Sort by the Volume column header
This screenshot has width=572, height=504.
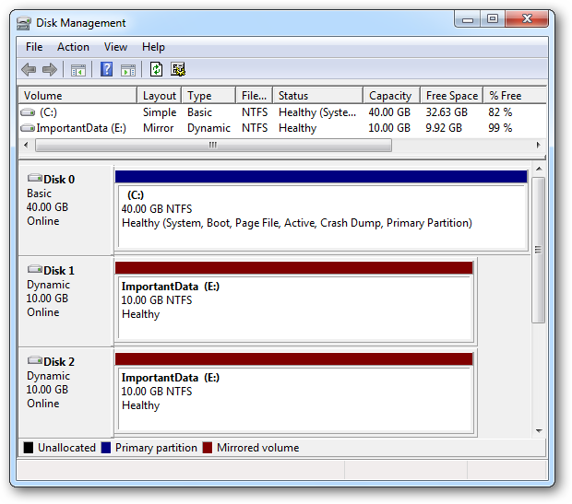[x=77, y=96]
